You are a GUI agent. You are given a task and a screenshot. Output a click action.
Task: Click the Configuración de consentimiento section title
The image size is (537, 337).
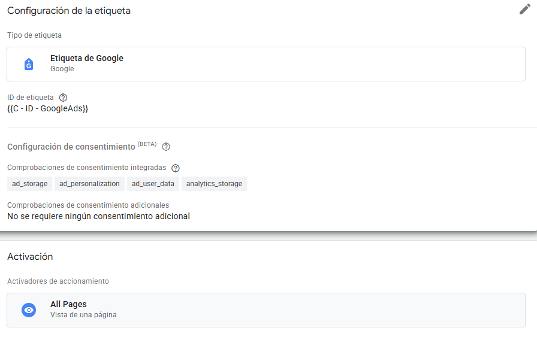point(71,147)
